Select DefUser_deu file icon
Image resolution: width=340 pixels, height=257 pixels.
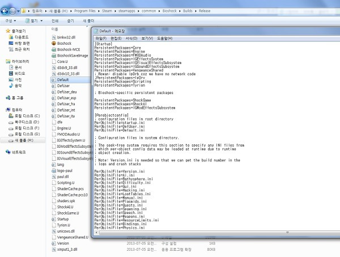[x=54, y=92]
